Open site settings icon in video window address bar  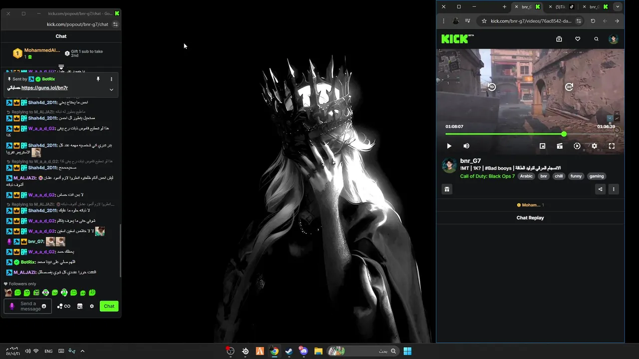point(579,21)
